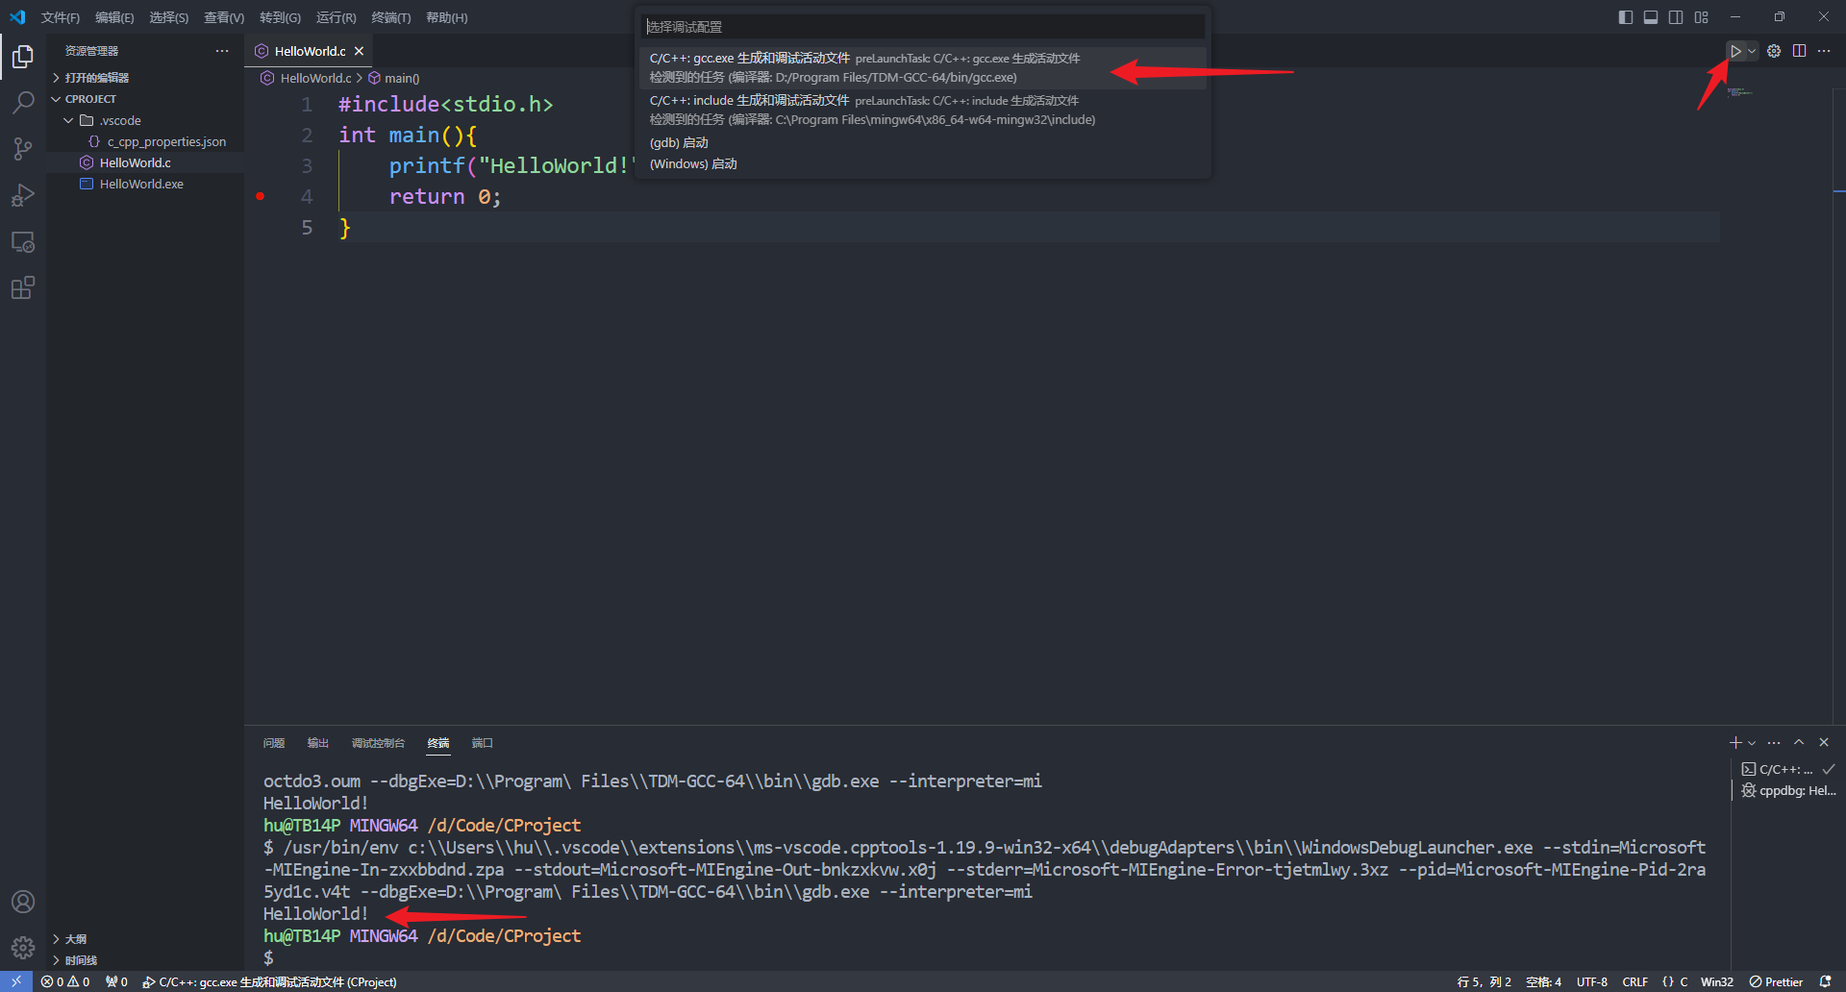Toggle secondary side bar layout icon
1846x992 pixels.
tap(1676, 17)
